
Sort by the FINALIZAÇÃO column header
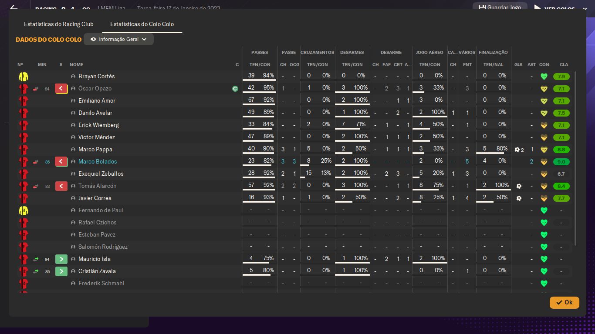tap(493, 53)
